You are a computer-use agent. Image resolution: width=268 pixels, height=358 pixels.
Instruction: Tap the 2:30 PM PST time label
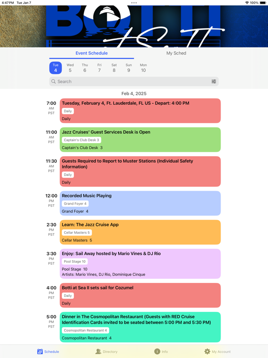pyautogui.click(x=51, y=229)
